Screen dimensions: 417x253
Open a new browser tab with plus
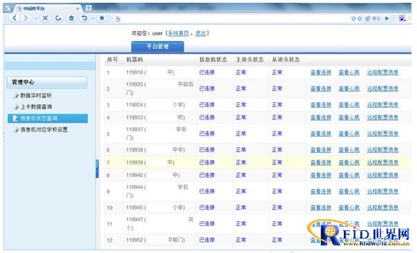[88, 8]
